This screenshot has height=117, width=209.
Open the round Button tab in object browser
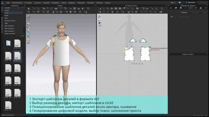(x=181, y=8)
